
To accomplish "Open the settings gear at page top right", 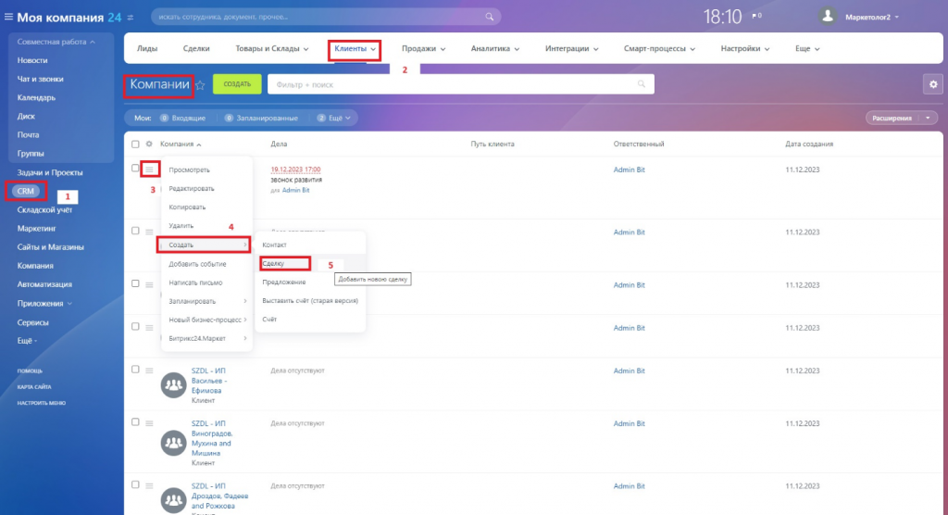I will pyautogui.click(x=933, y=84).
